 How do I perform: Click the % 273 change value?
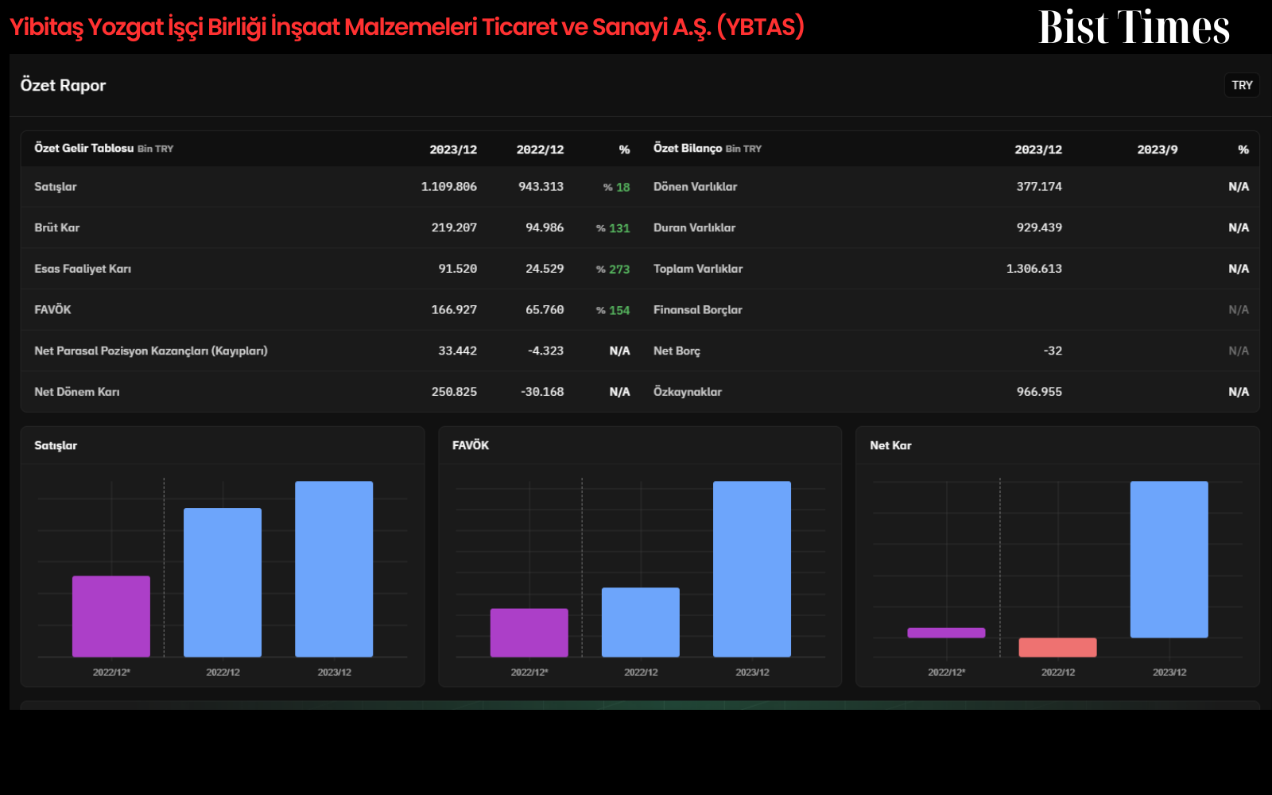(613, 270)
